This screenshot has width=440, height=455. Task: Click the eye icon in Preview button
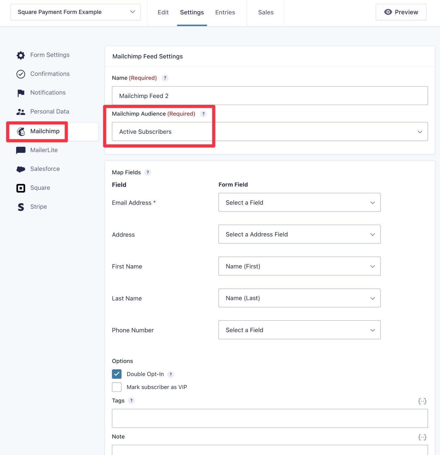pyautogui.click(x=388, y=12)
